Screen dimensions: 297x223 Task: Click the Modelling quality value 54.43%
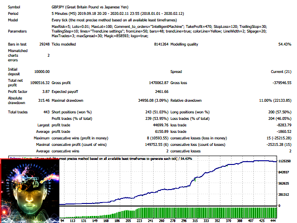point(284,44)
